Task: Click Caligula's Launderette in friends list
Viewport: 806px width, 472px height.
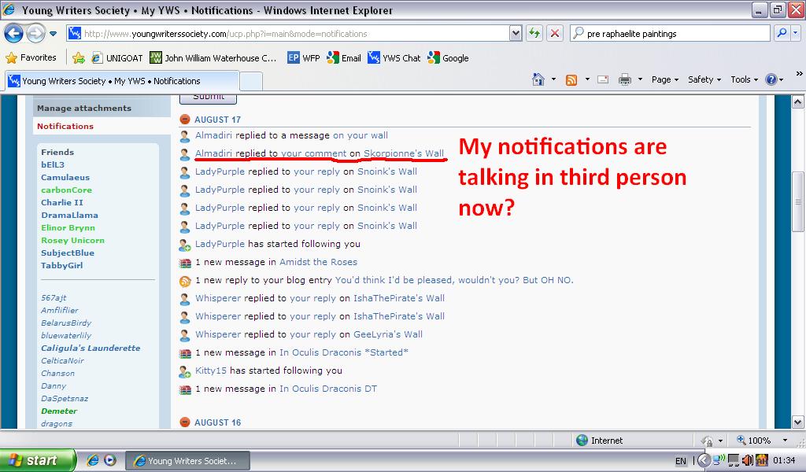Action: [91, 348]
